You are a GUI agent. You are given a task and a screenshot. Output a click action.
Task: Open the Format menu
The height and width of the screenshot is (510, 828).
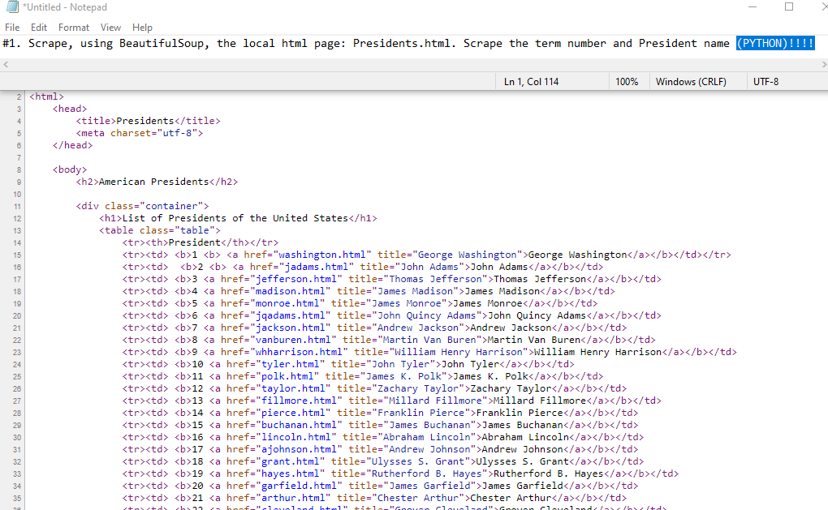(x=73, y=27)
